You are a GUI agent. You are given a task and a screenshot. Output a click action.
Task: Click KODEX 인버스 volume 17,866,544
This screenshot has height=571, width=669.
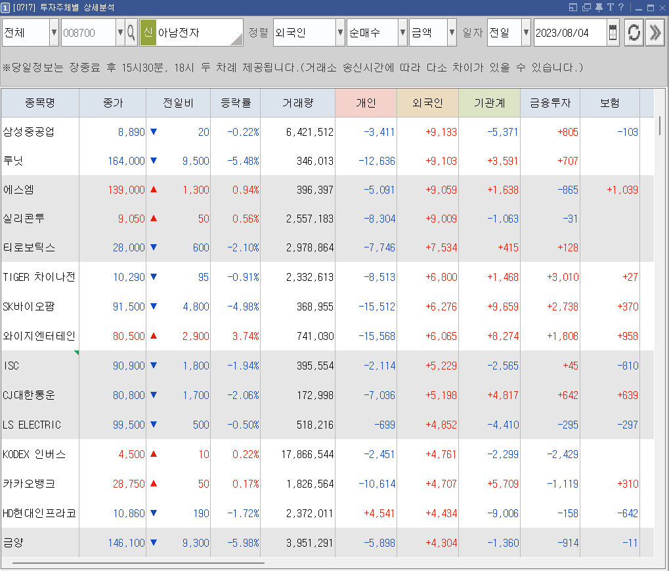[307, 455]
